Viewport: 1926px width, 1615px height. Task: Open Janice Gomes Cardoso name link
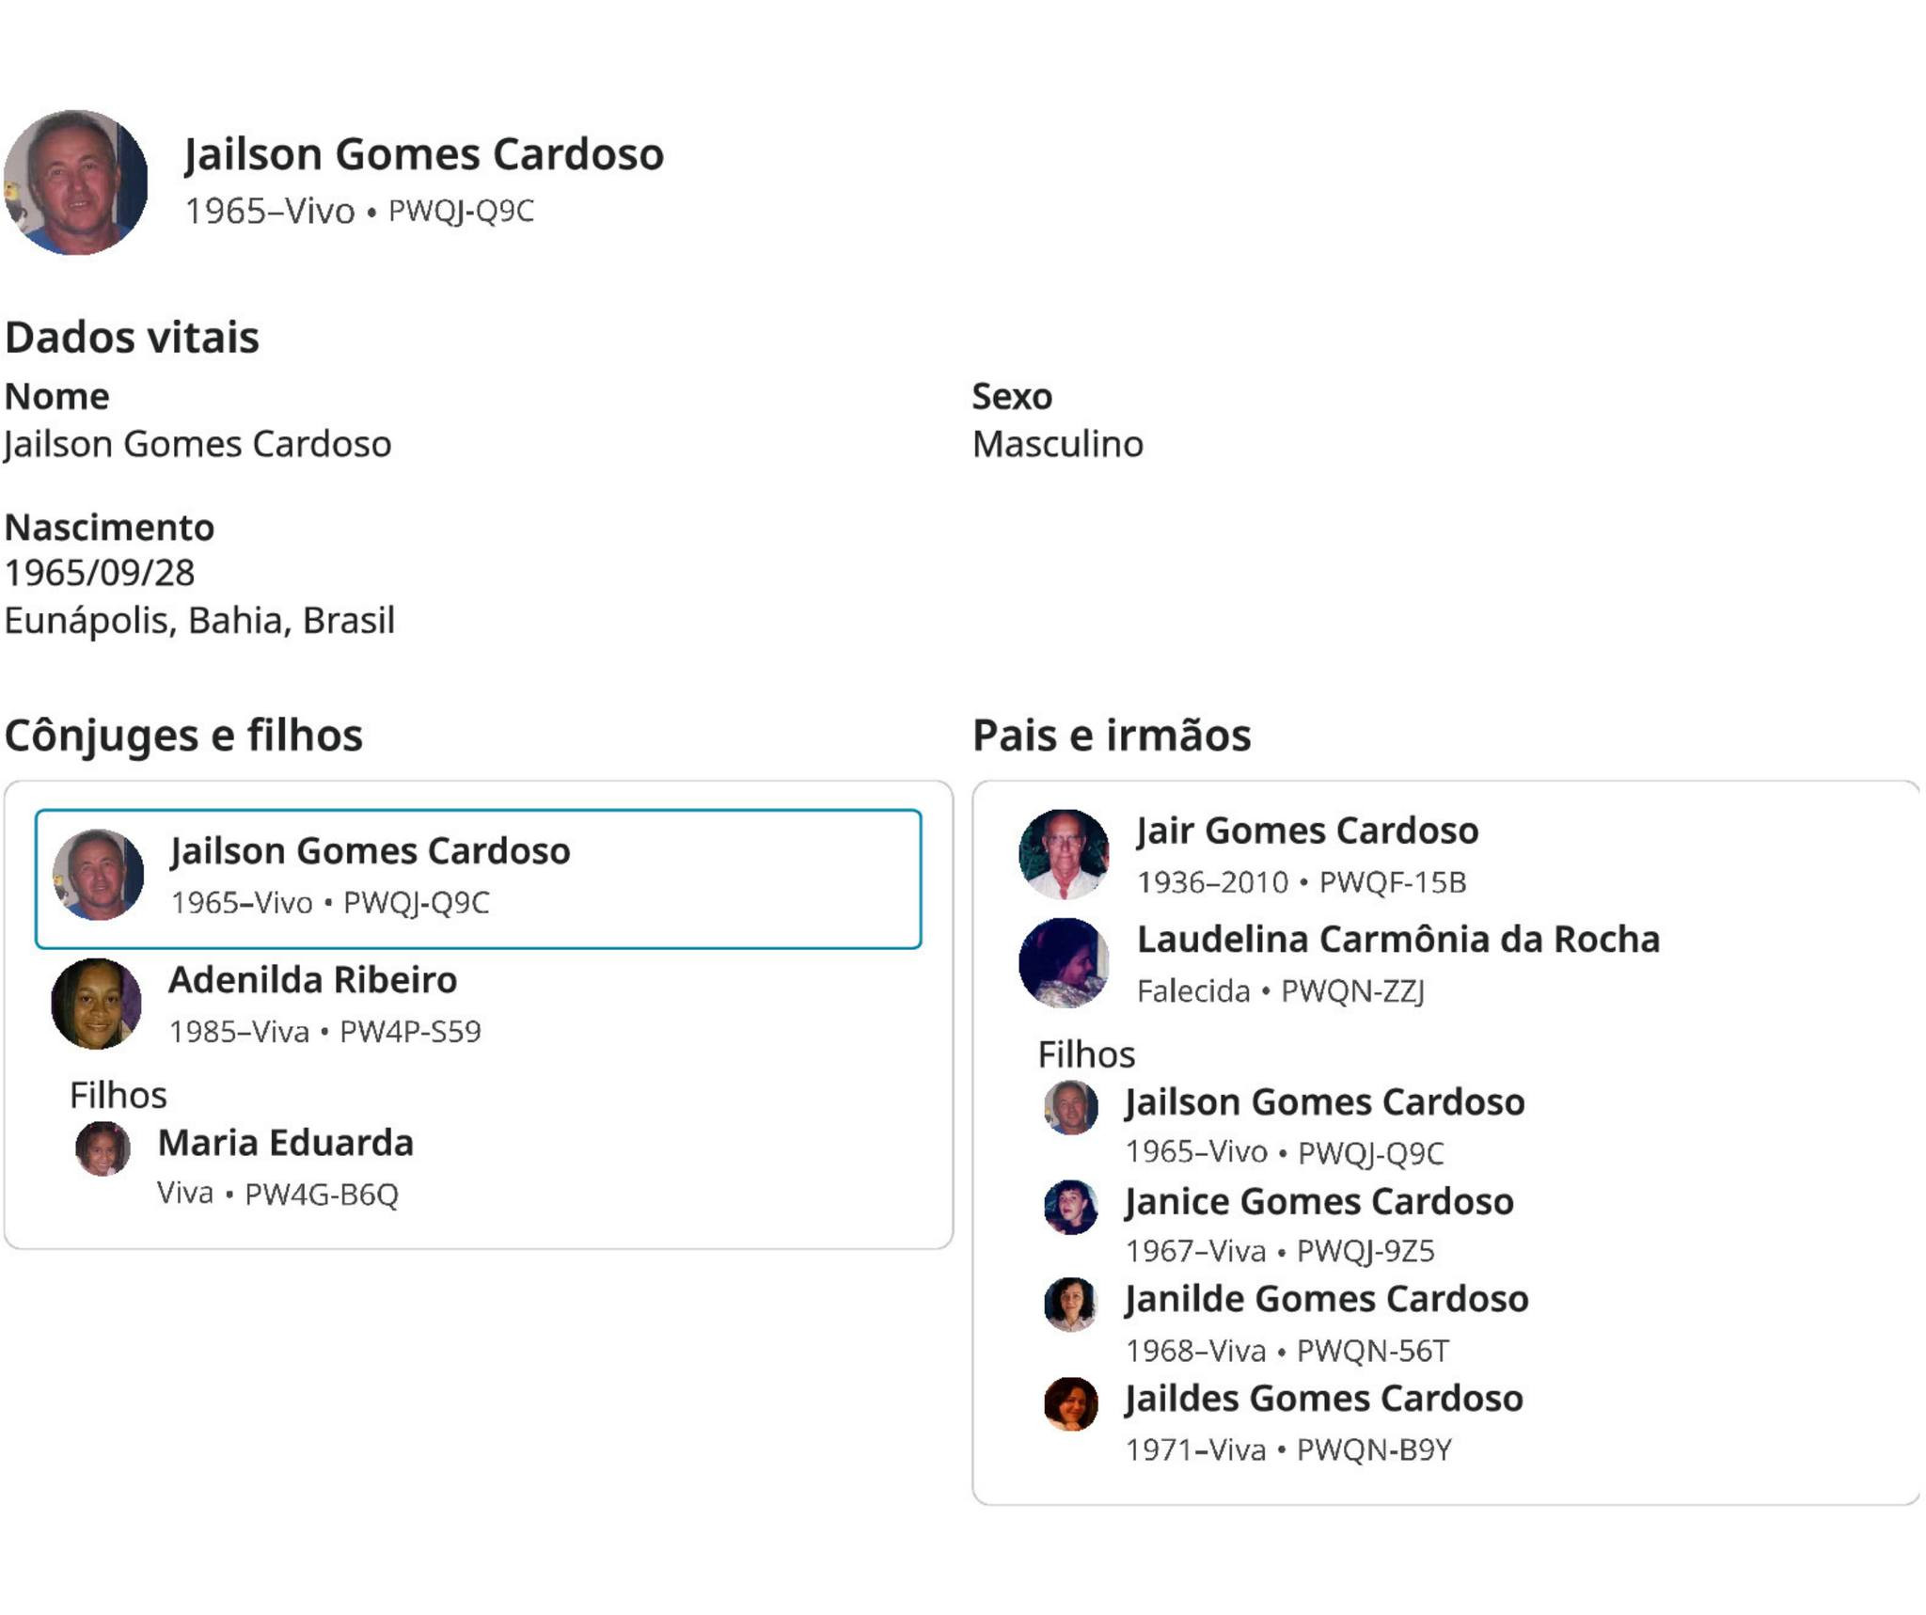click(1318, 1201)
